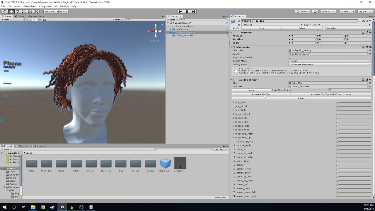The image size is (375, 211).
Task: Select the Rect tool in toolbar
Action: 30,11
